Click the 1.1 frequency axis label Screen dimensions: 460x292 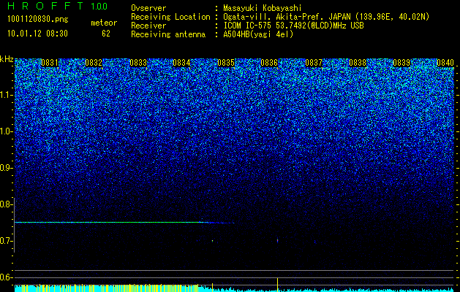(x=7, y=95)
